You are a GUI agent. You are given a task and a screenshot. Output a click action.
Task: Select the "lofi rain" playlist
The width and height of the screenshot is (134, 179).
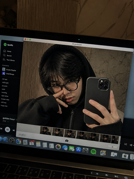[5, 79]
